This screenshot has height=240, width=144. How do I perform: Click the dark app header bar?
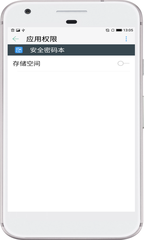[x=71, y=50]
